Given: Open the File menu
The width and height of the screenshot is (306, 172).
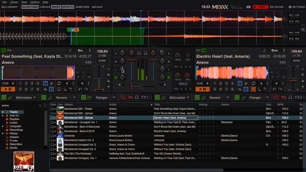Looking at the screenshot, I should 4,2.
